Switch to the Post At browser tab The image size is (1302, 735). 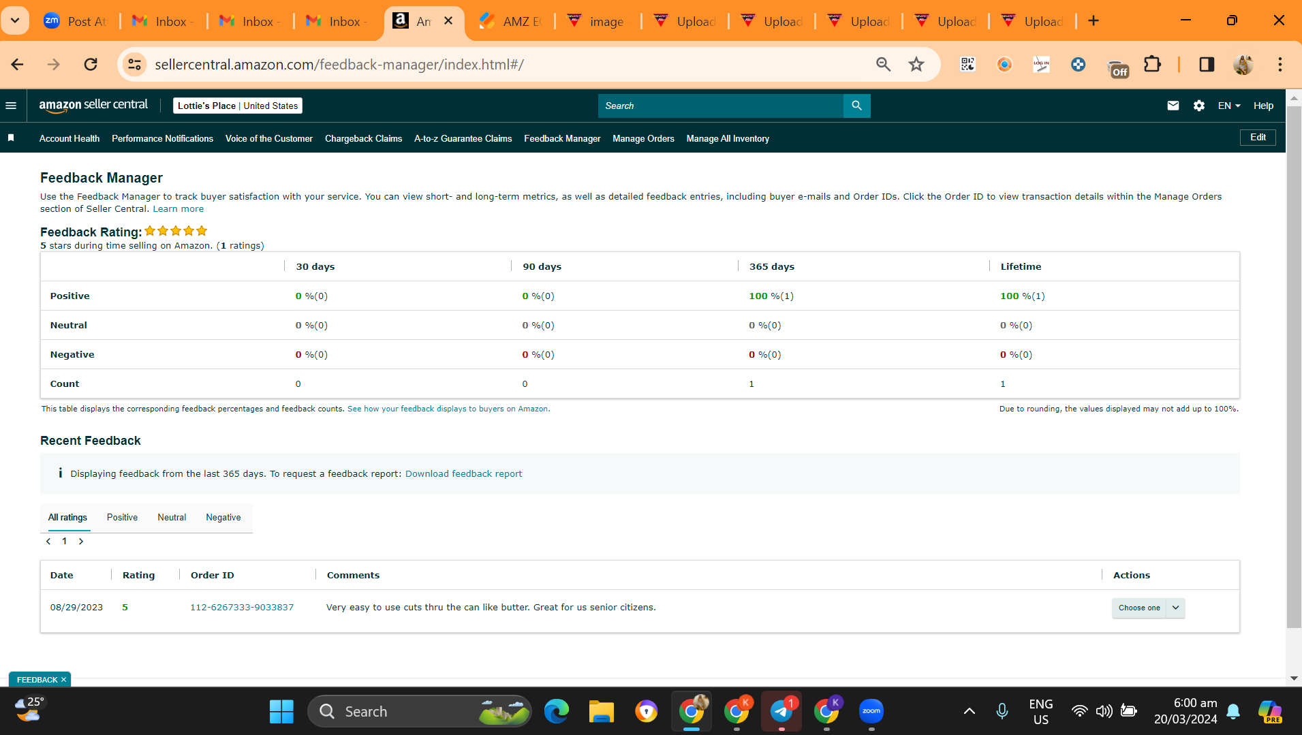click(76, 21)
